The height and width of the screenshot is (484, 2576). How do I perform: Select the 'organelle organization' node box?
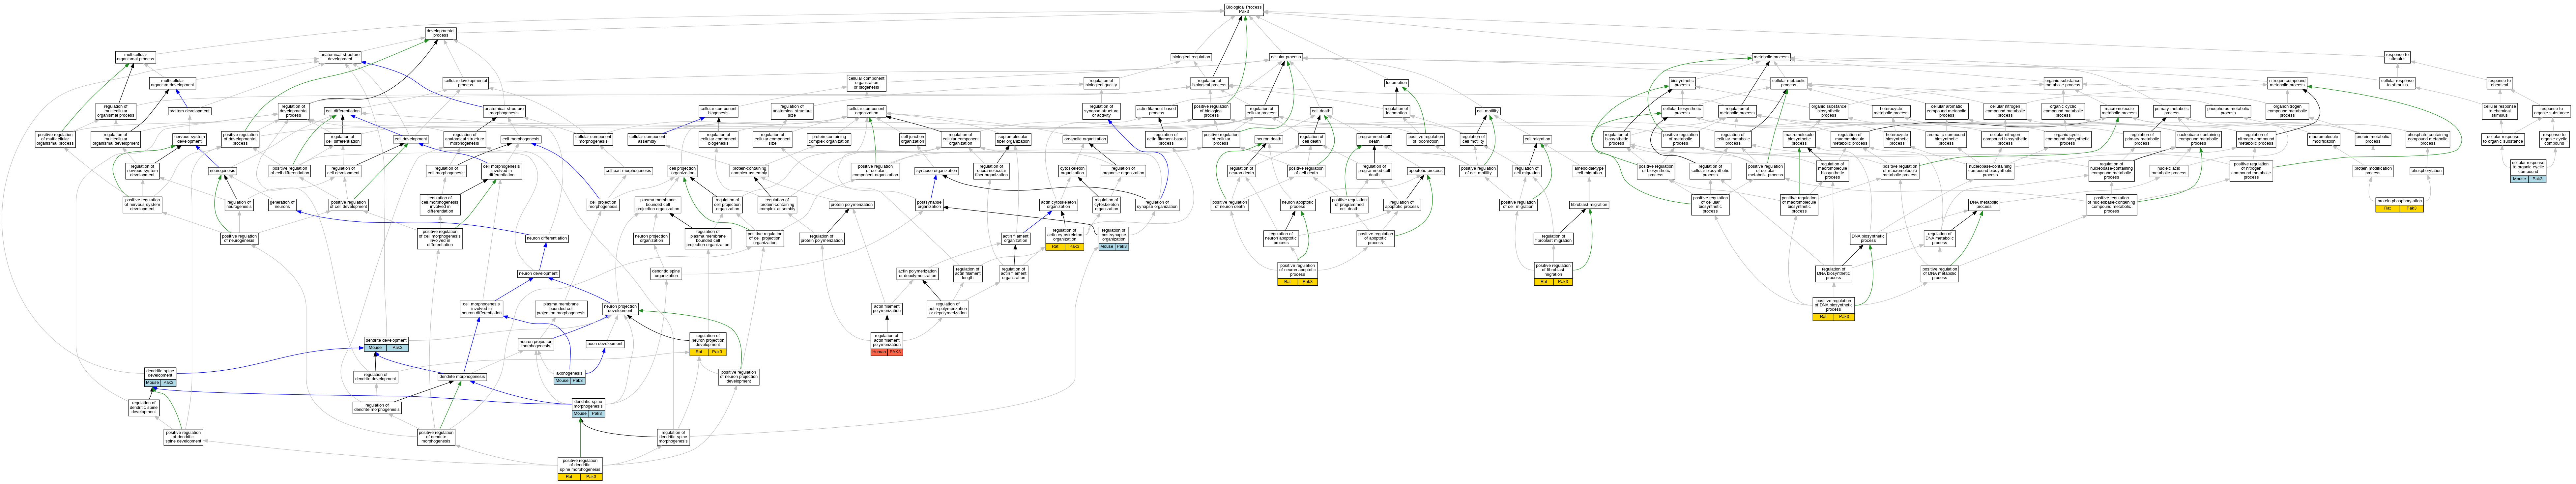click(1085, 139)
